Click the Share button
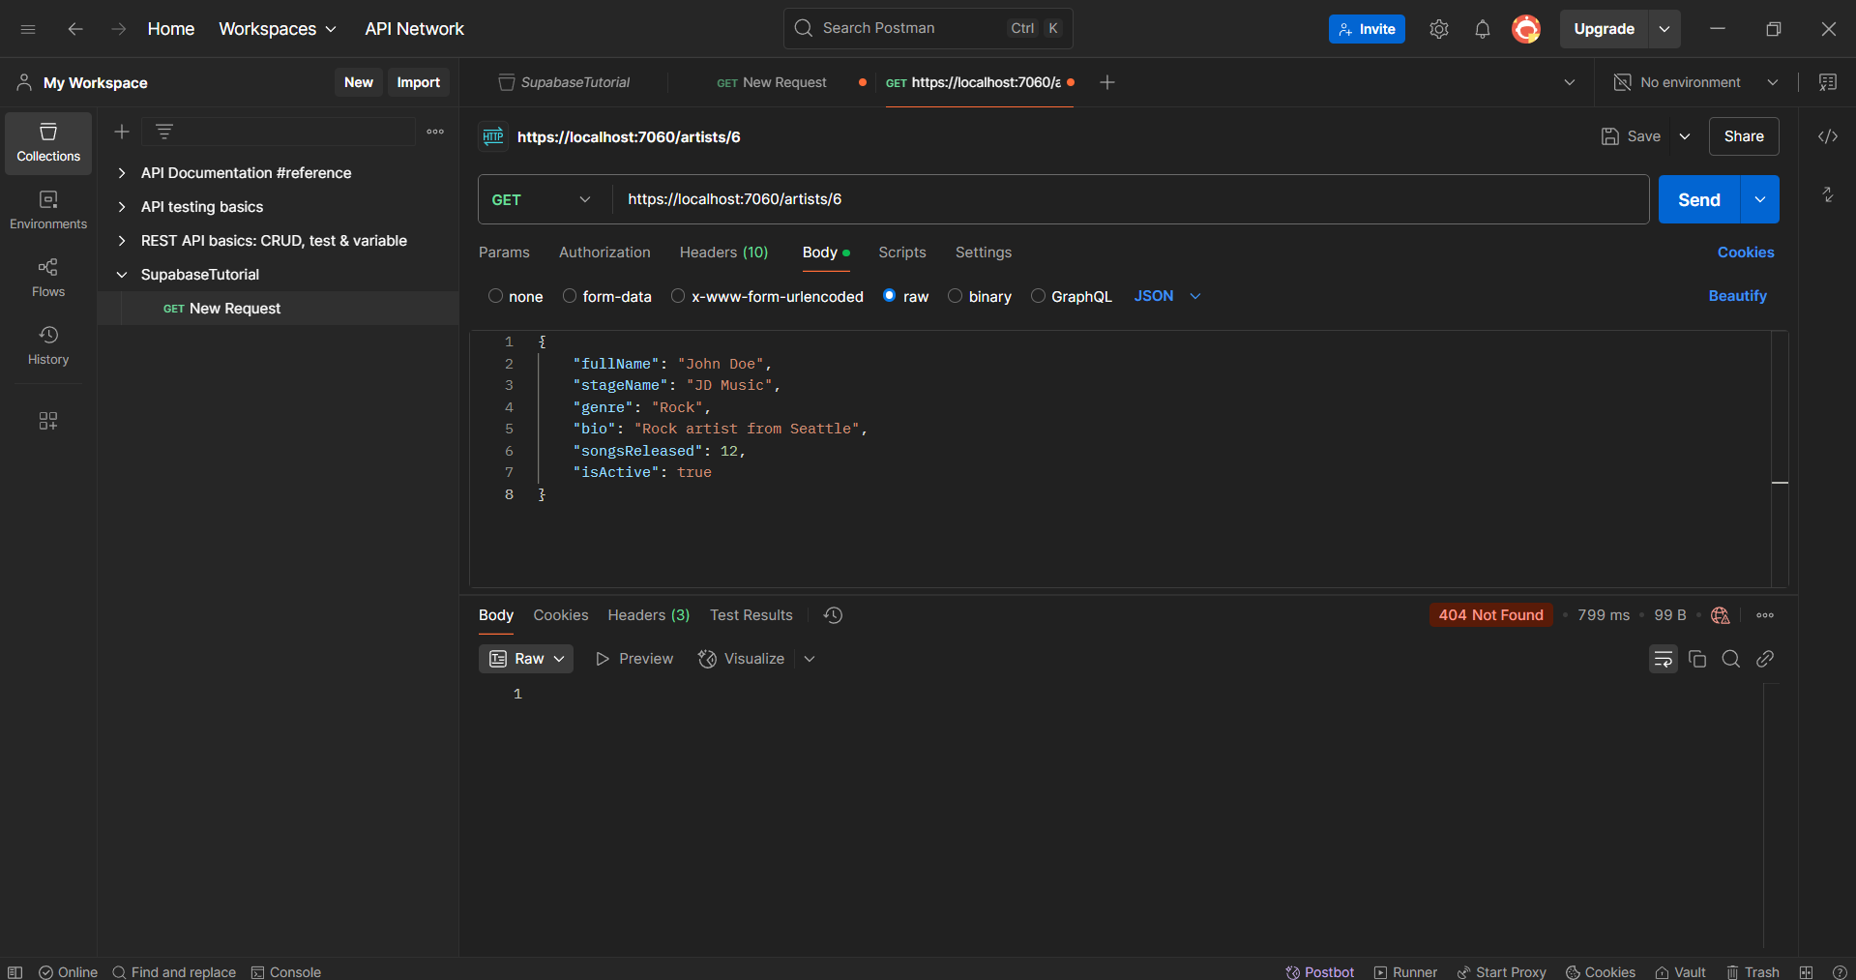The image size is (1856, 980). click(1744, 136)
